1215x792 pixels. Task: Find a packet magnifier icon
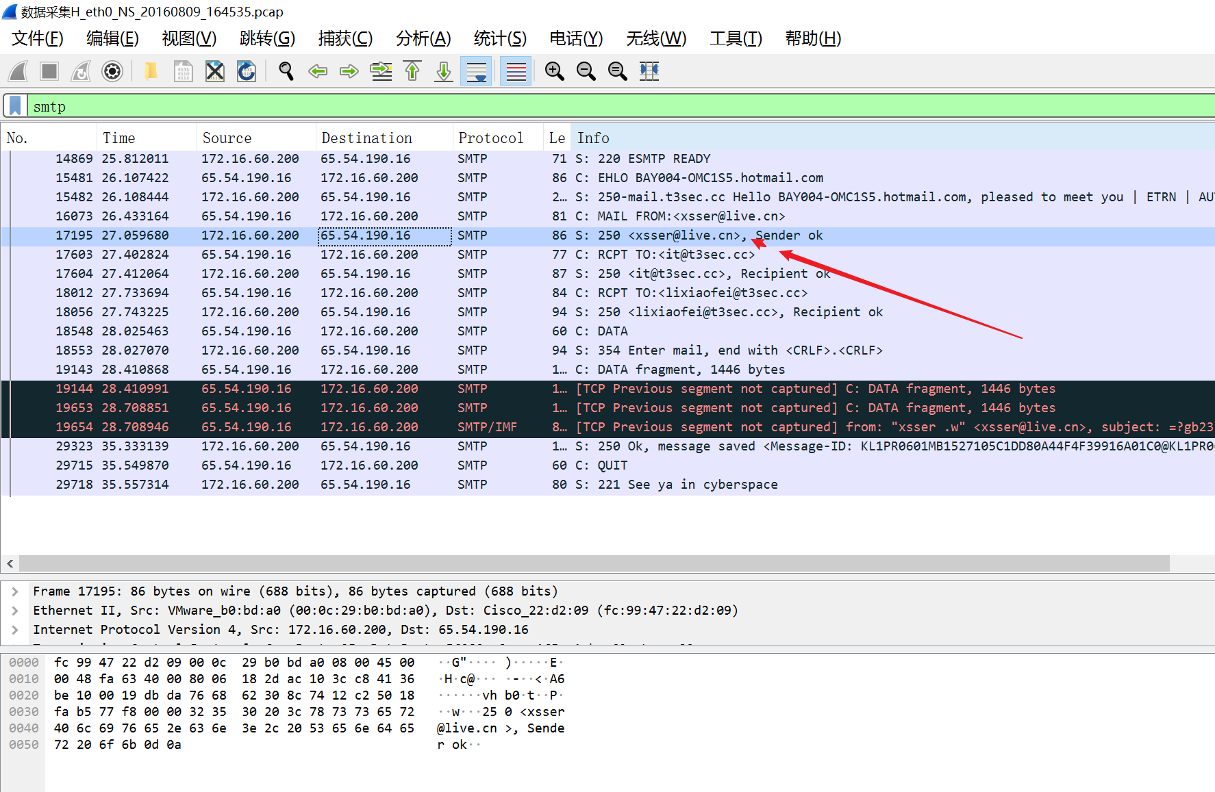coord(286,71)
